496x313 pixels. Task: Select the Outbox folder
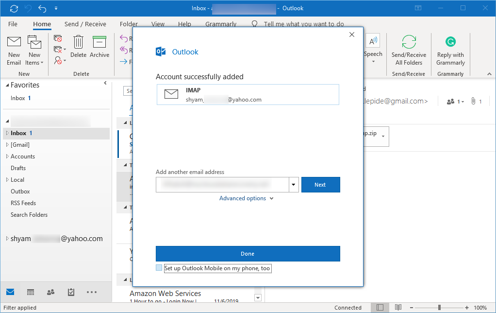coord(20,191)
